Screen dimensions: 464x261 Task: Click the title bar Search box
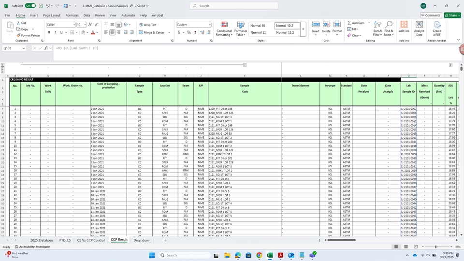tap(234, 6)
